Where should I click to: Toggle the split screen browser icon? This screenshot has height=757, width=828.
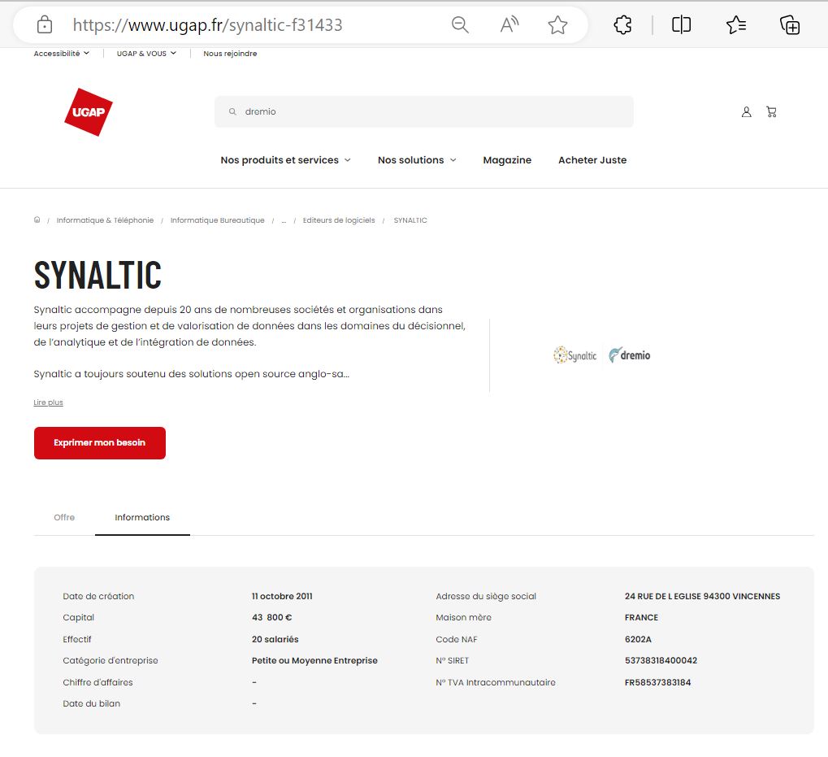(681, 25)
